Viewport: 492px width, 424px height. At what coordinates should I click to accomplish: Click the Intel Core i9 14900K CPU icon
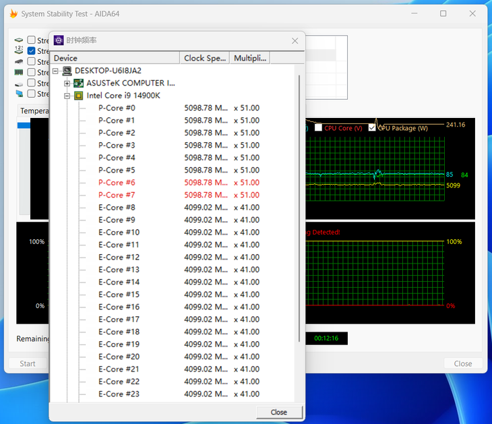click(78, 96)
